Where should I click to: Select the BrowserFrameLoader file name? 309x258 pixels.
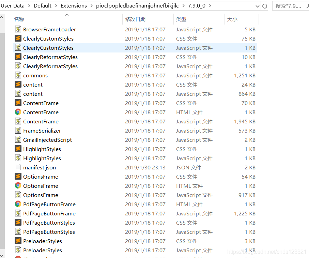point(49,29)
